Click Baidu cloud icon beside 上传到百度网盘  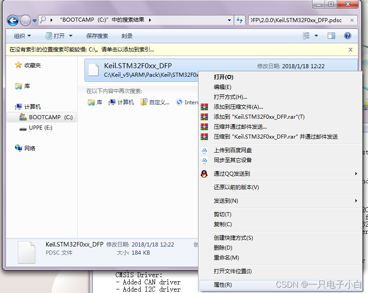(204, 150)
